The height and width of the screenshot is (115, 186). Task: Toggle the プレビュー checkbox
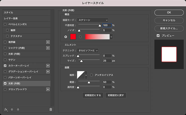pos(158,36)
